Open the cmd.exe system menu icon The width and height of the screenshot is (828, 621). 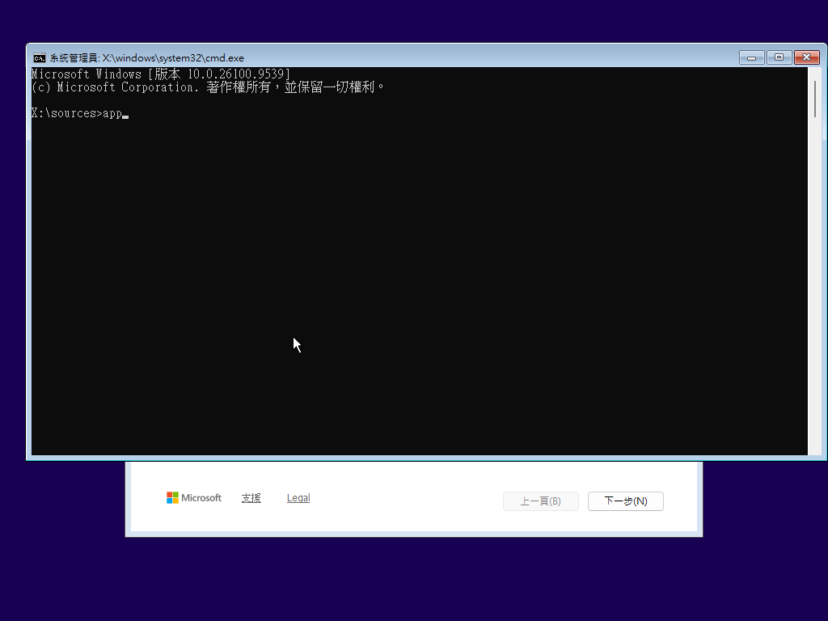coord(39,58)
